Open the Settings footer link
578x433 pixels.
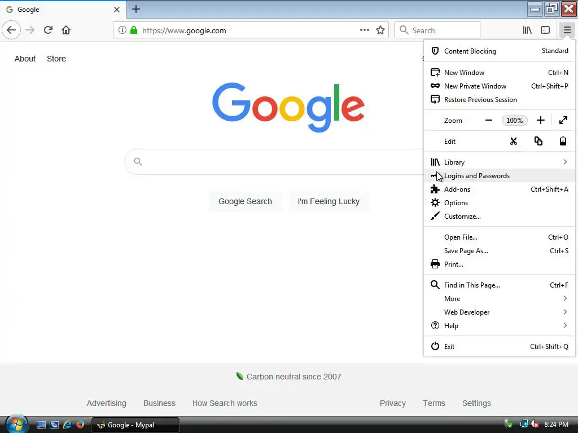[x=476, y=404]
